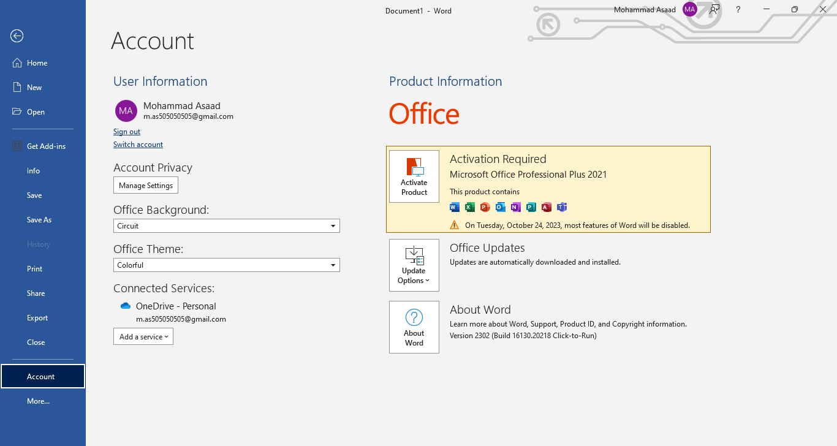Open the Export page
837x446 pixels.
click(43, 318)
